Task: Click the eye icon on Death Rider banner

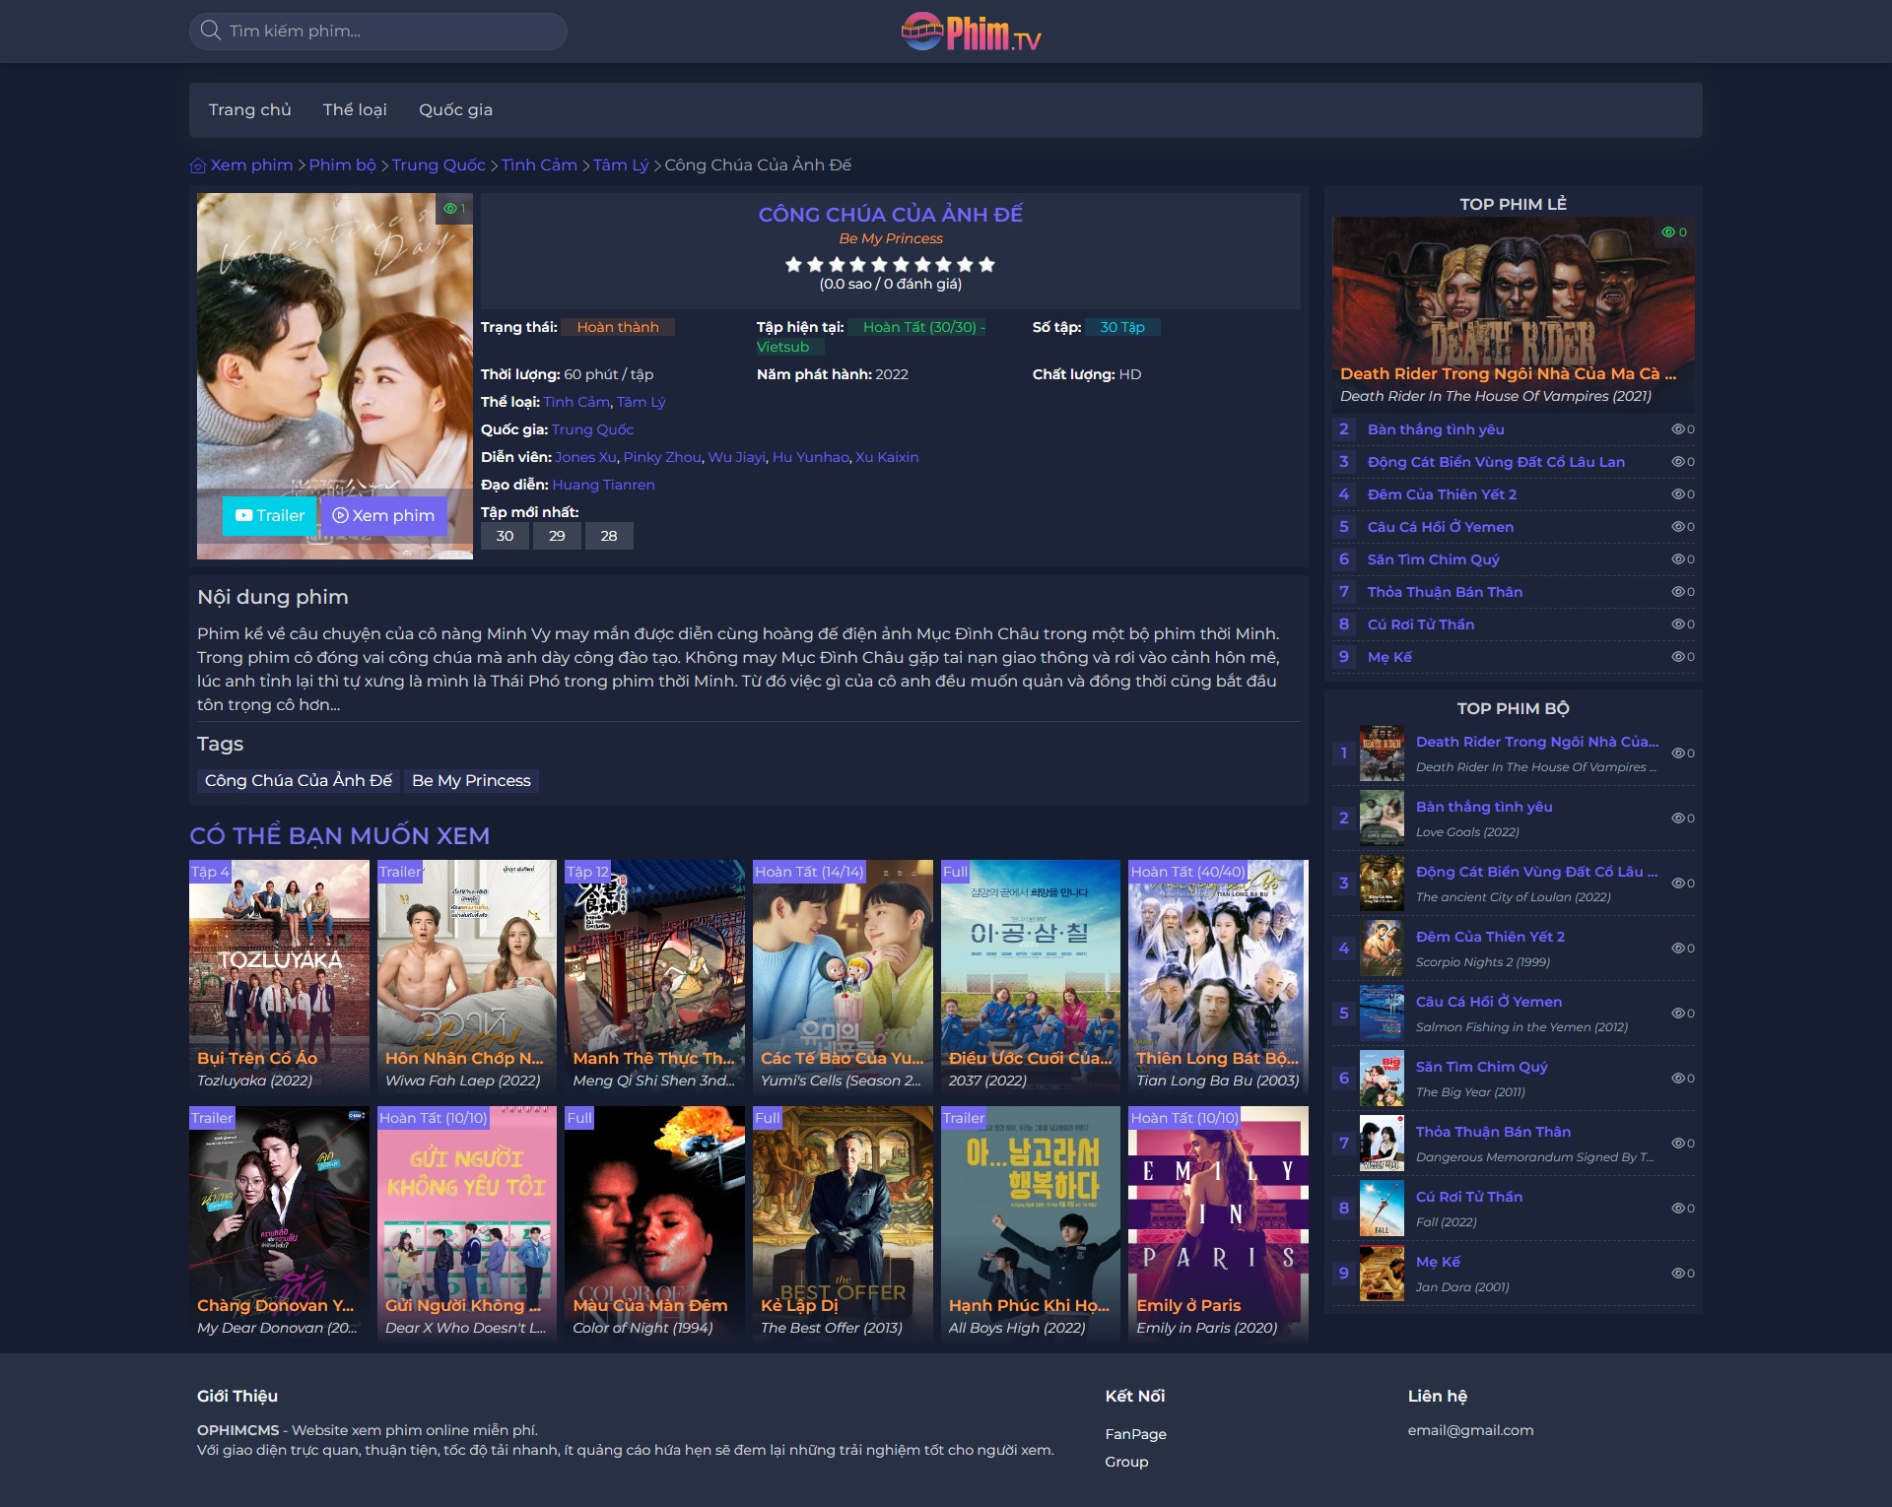Action: (1668, 232)
